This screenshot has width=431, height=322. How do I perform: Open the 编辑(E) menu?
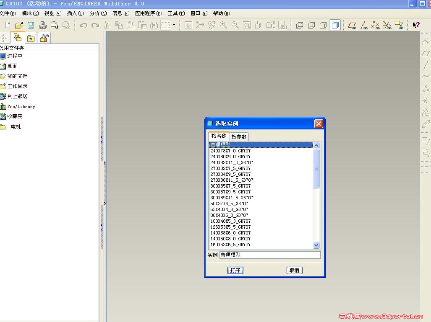(x=30, y=13)
